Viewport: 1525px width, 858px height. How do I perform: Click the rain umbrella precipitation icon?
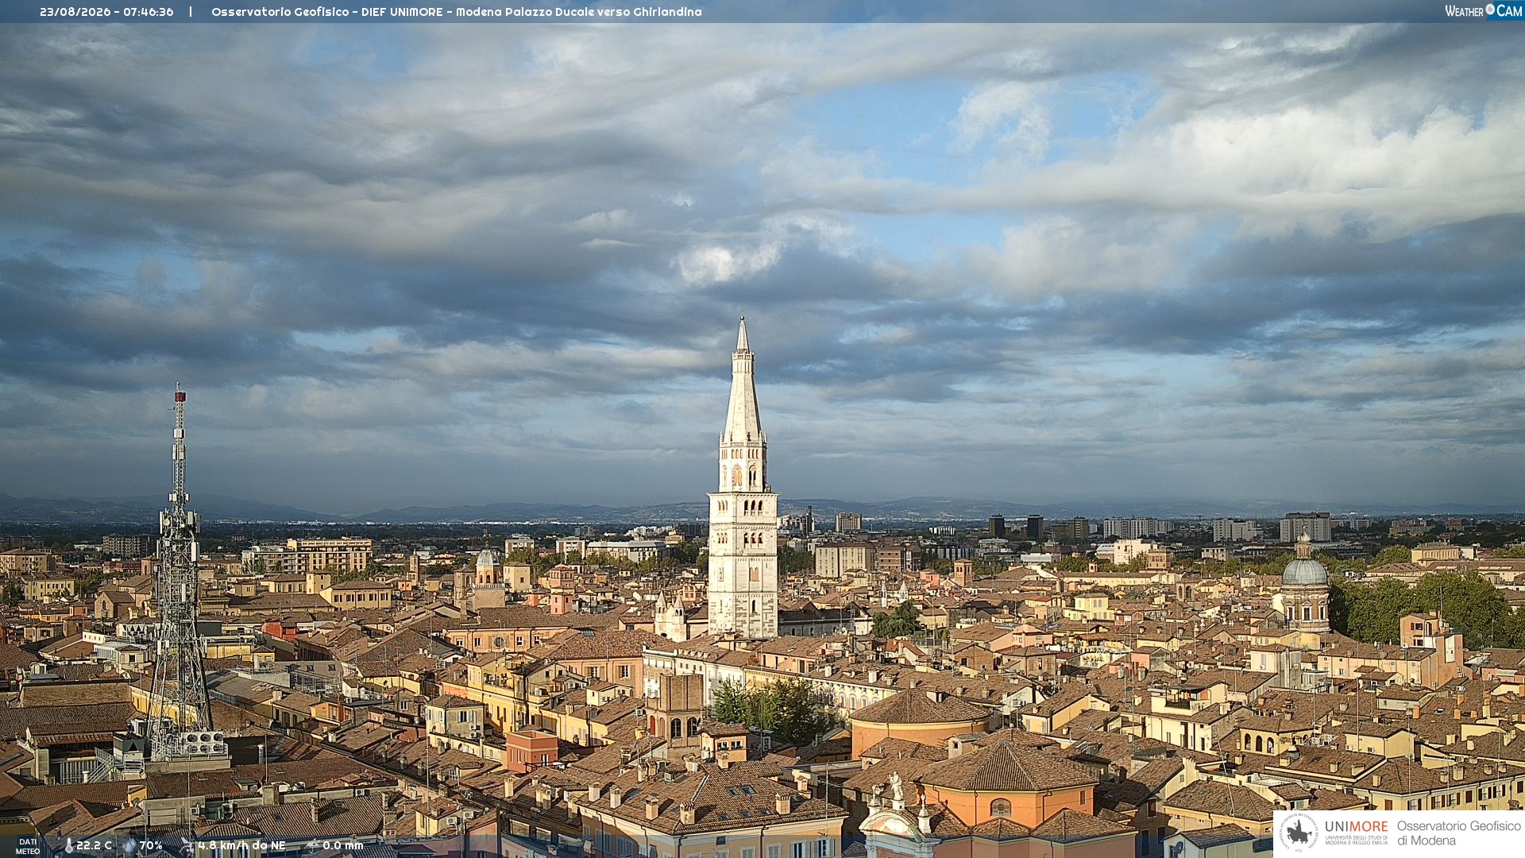pyautogui.click(x=312, y=845)
